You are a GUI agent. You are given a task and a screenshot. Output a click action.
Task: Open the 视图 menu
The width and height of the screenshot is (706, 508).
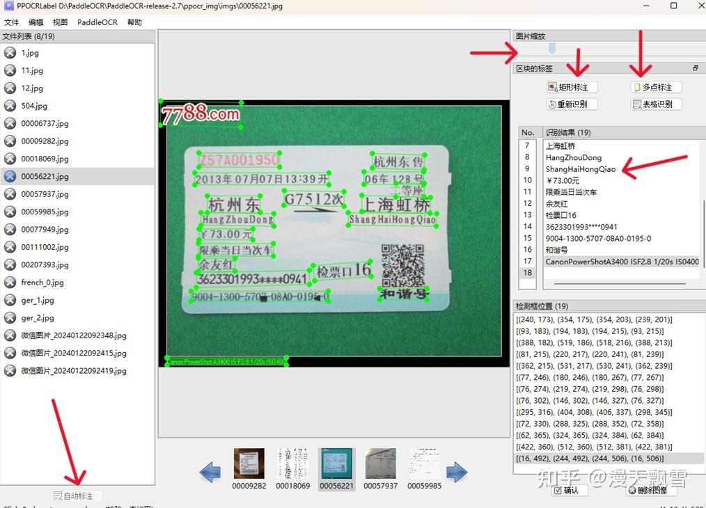59,22
